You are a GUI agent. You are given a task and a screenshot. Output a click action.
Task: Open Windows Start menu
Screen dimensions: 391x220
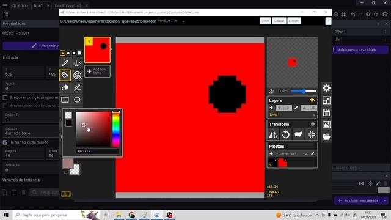tap(6, 215)
